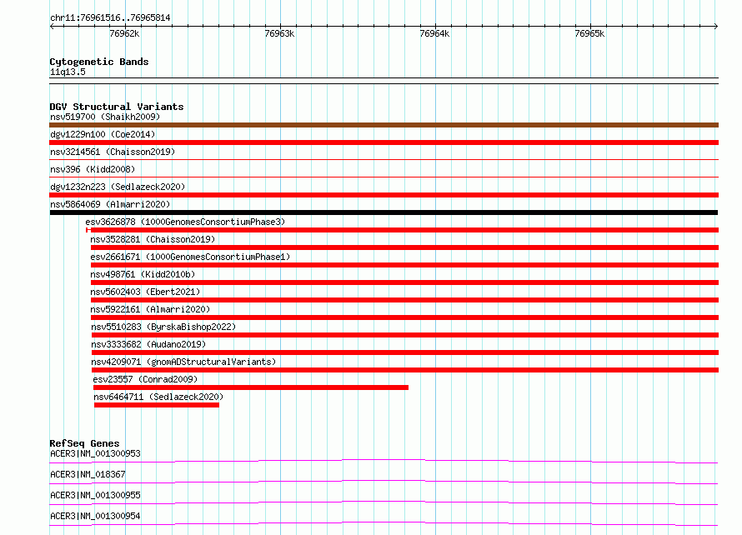Open variant nsv519700 (Shaikh2009) label
Image resolution: width=742 pixels, height=535 pixels.
(x=105, y=117)
